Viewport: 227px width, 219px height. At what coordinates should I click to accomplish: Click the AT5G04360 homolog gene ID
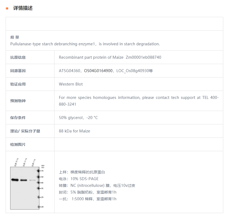coord(69,71)
